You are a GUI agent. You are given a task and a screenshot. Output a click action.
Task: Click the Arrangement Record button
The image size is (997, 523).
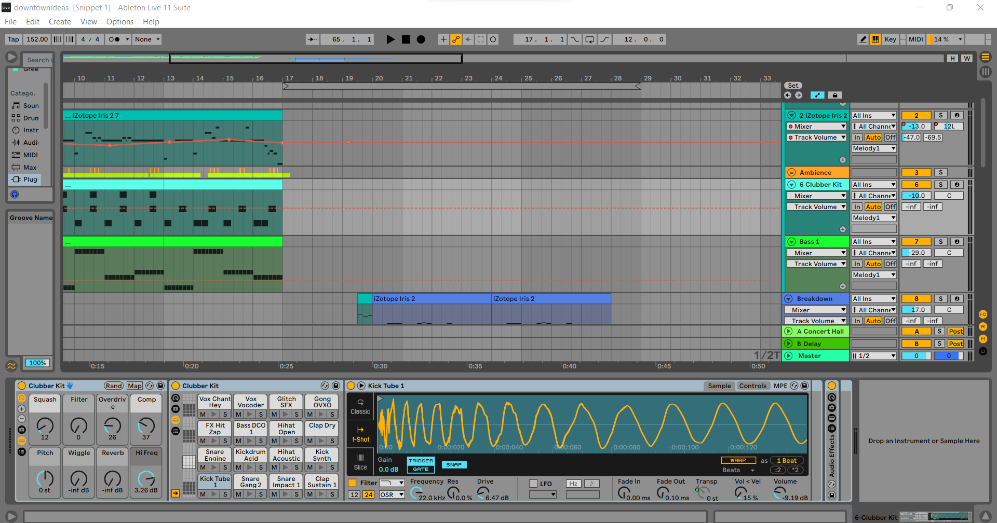click(421, 39)
